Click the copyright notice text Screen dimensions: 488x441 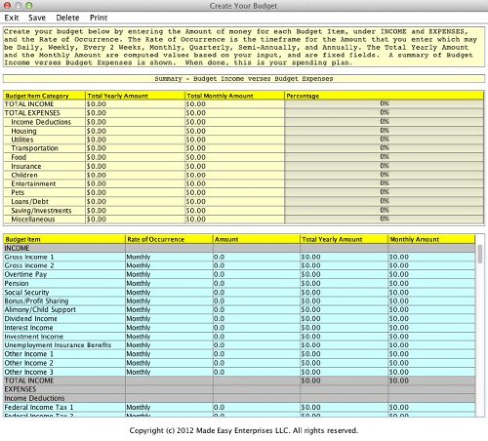tap(244, 430)
